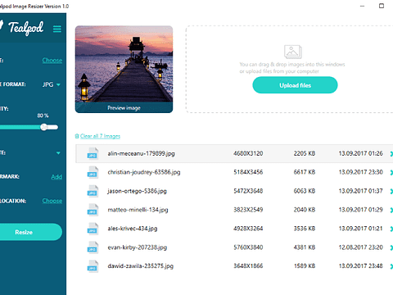Image resolution: width=393 pixels, height=295 pixels.
Task: Click dimensions 3648X1866
Action: tap(248, 265)
